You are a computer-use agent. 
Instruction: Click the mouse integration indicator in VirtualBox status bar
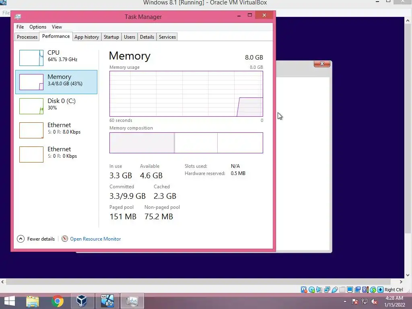point(373,290)
